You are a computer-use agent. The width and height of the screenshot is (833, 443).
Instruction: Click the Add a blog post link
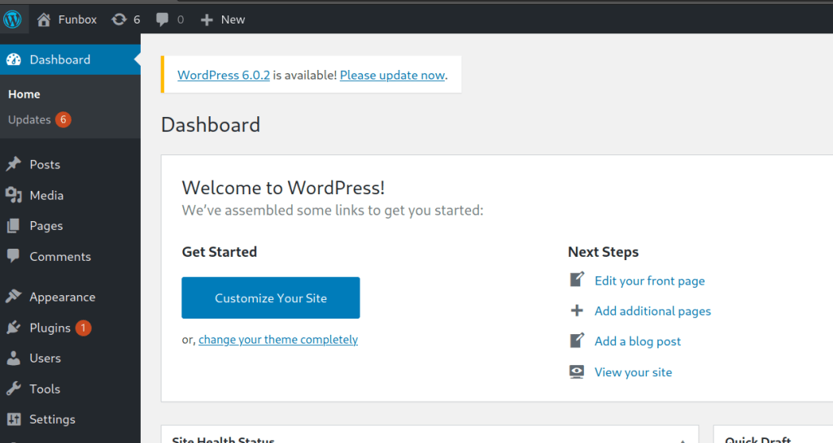coord(637,341)
